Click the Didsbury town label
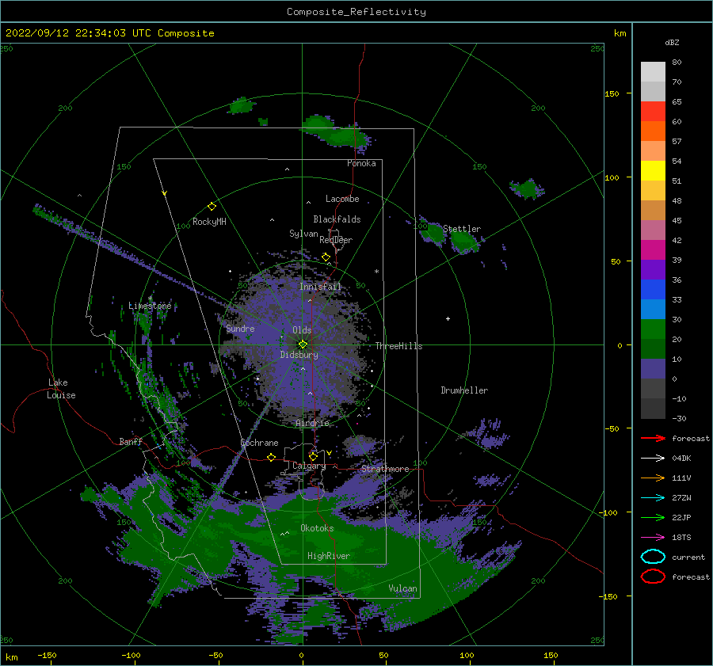 pos(299,355)
